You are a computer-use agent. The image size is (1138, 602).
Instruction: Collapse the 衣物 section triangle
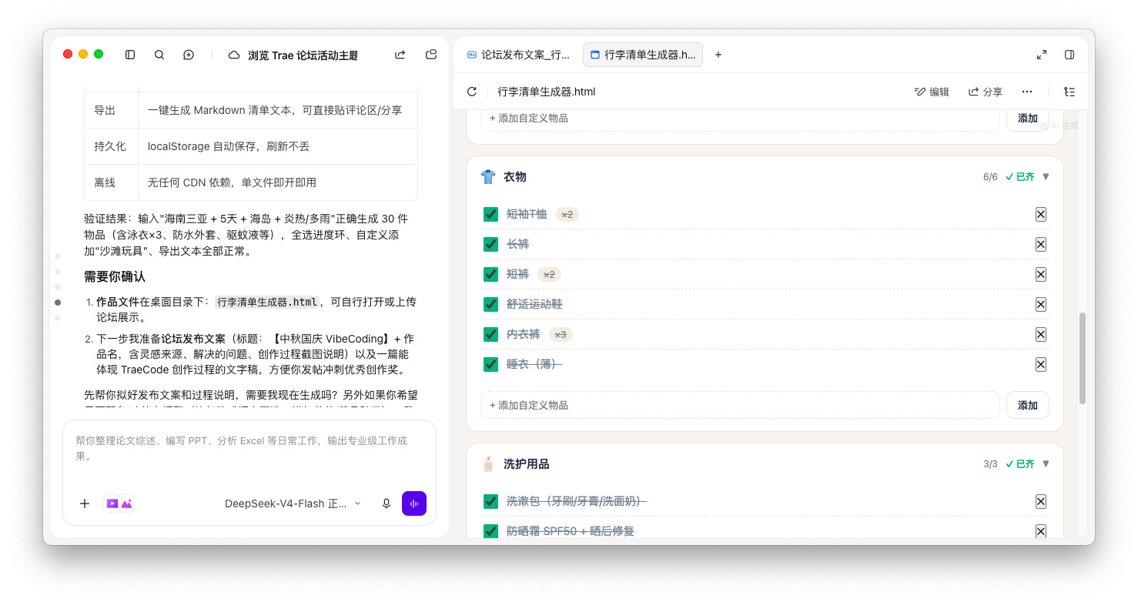click(x=1046, y=176)
